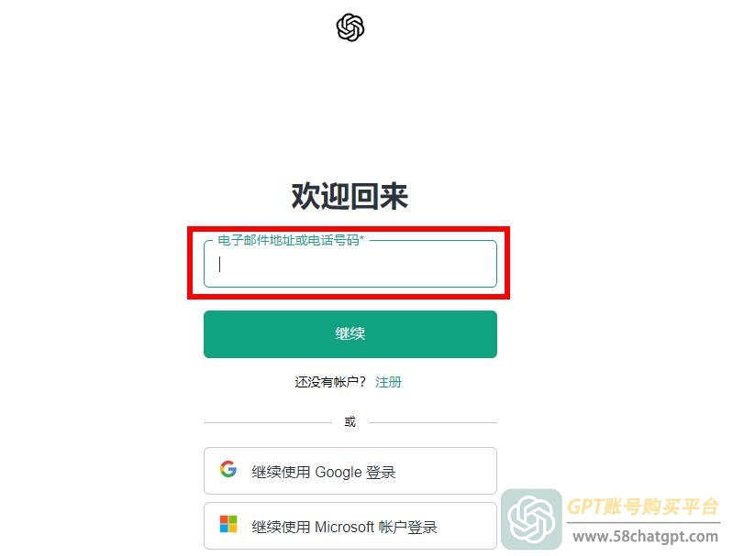Screen dimensions: 733x556
Task: Click the 还没有帐户? text
Action: click(x=330, y=382)
